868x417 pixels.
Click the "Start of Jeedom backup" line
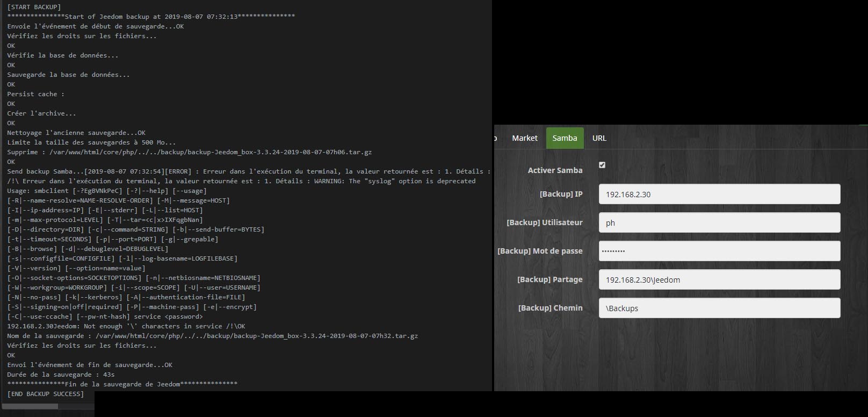151,17
